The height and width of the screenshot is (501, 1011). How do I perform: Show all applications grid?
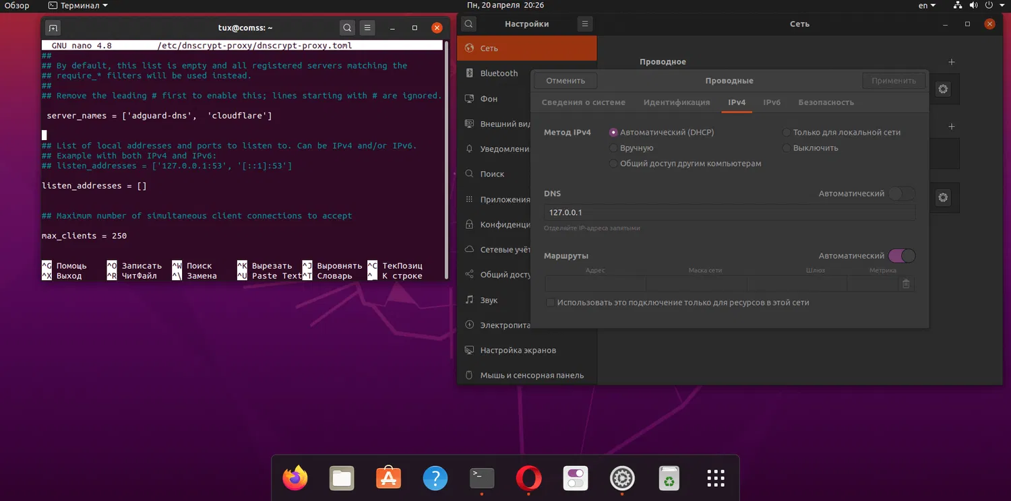point(715,478)
